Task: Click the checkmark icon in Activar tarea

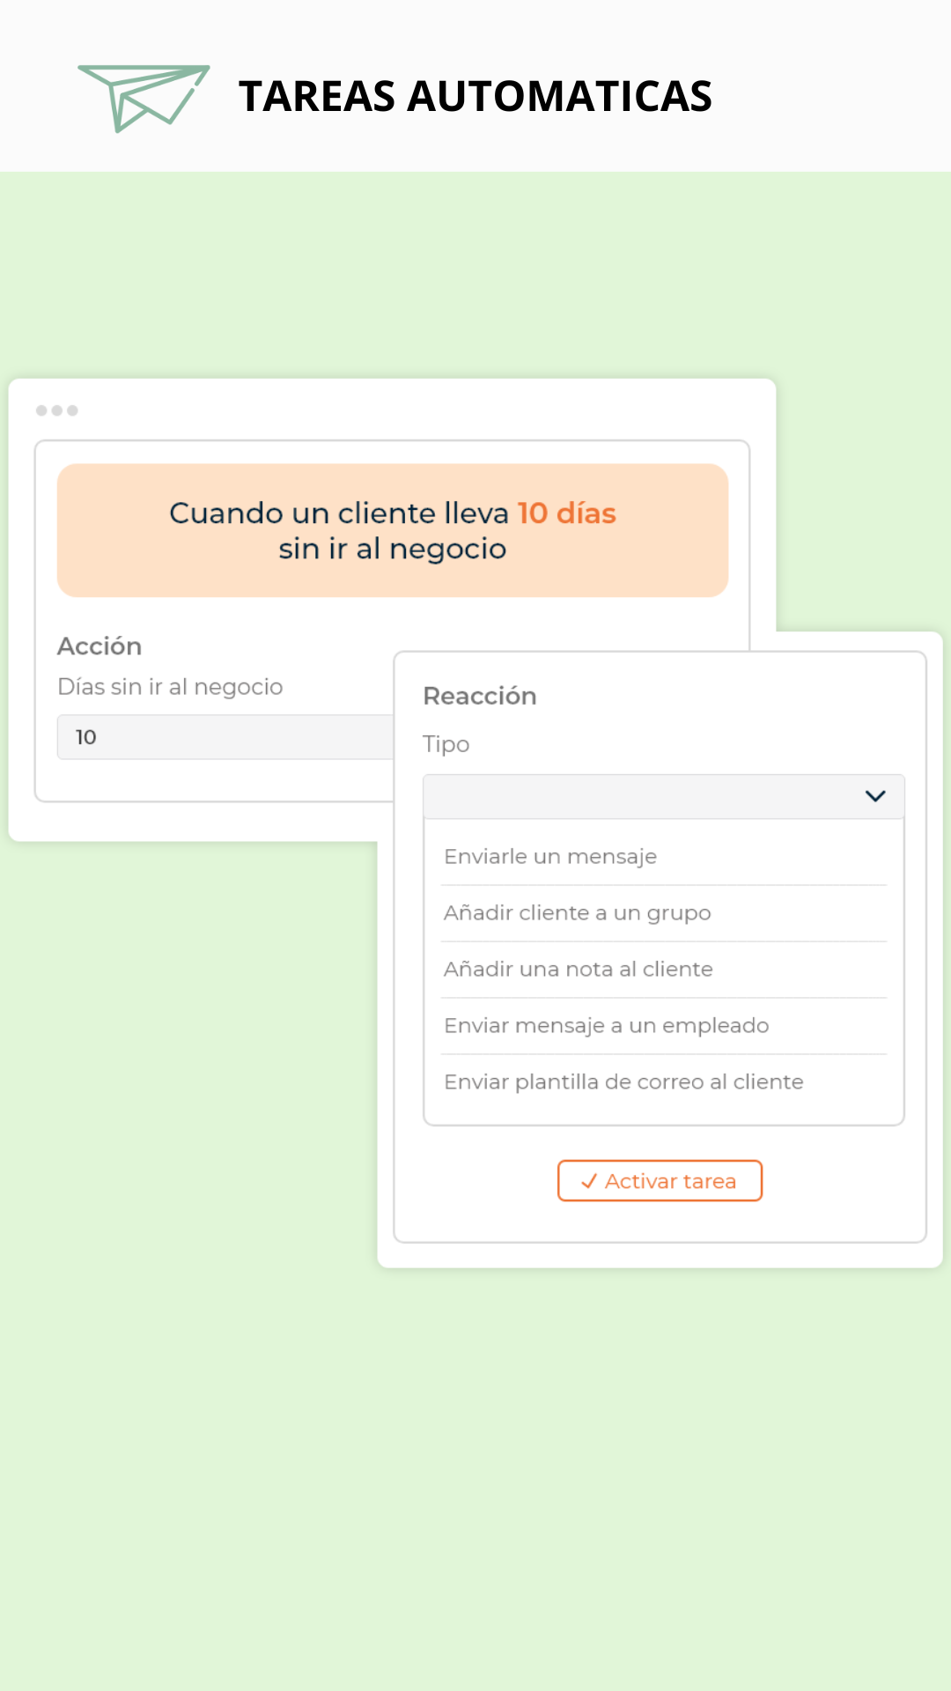Action: pyautogui.click(x=589, y=1181)
